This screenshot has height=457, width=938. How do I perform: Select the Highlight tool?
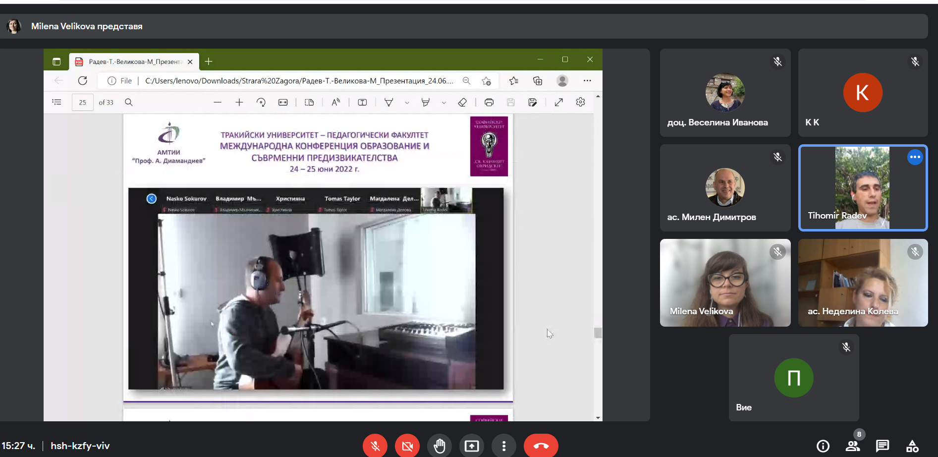(x=426, y=102)
